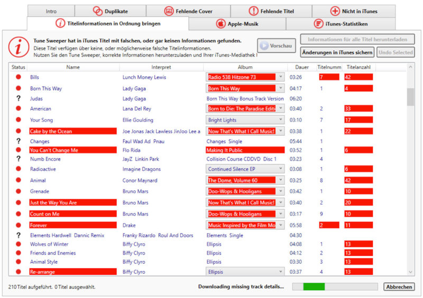Click the red status dot for American

click(x=19, y=108)
